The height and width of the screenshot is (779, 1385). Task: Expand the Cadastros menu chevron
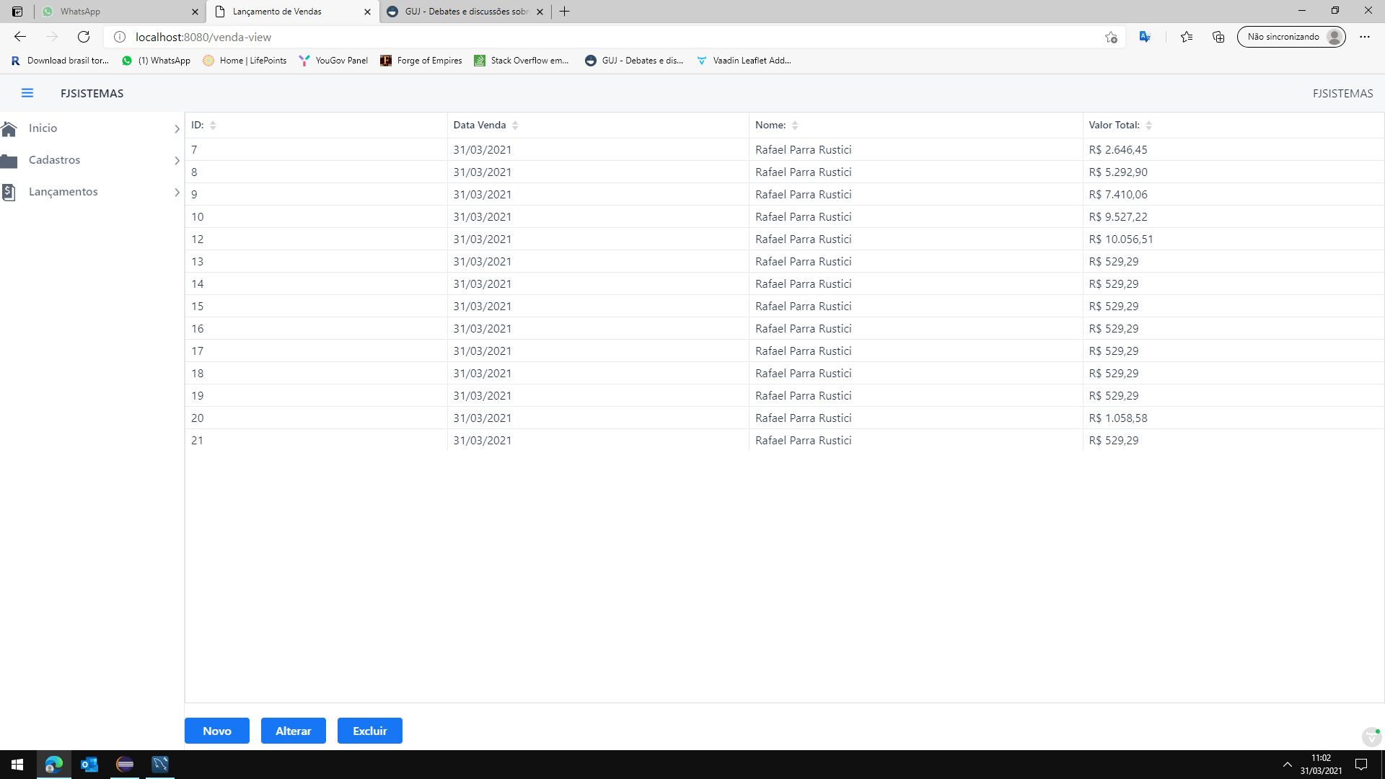click(177, 161)
